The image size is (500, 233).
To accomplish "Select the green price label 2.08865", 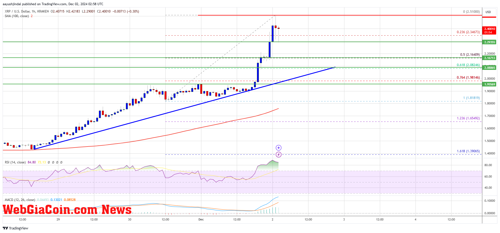I will [489, 68].
